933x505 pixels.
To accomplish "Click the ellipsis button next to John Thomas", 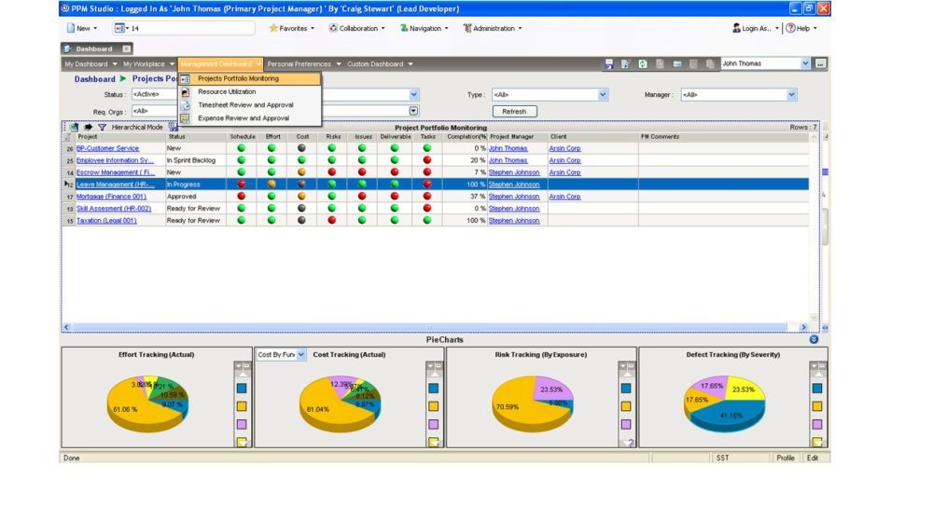I will point(820,64).
